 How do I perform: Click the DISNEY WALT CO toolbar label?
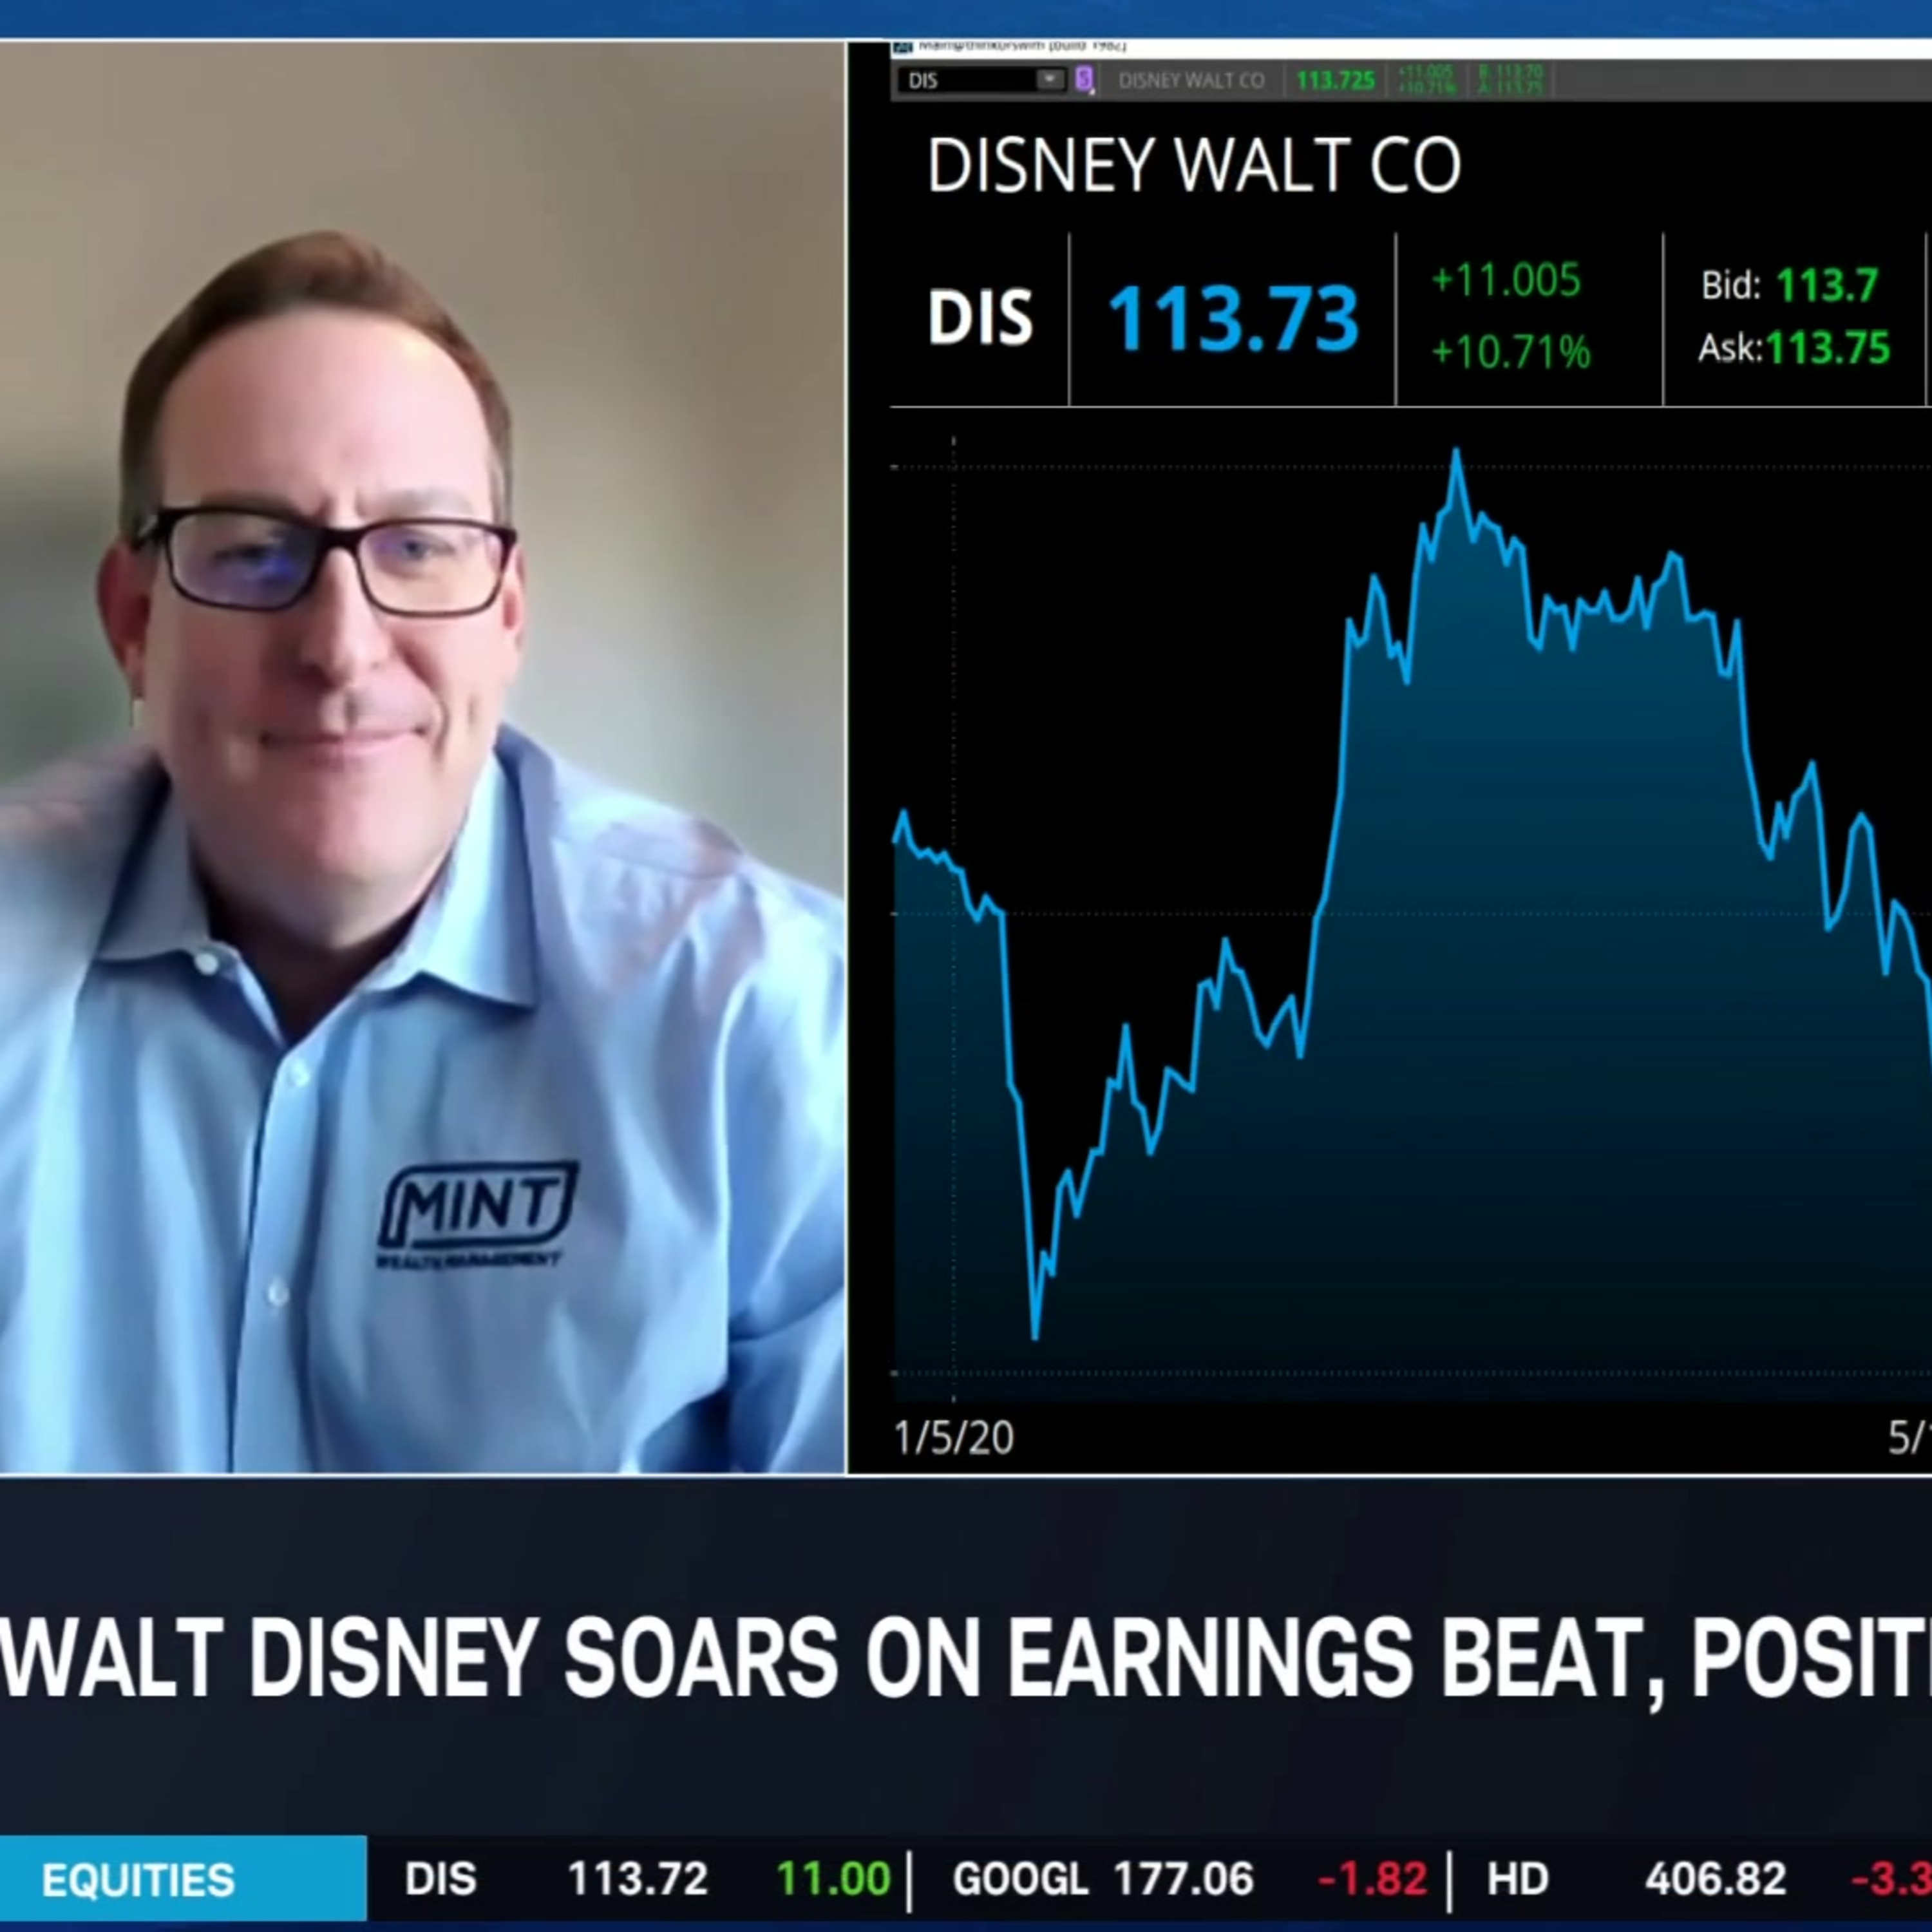[1191, 80]
